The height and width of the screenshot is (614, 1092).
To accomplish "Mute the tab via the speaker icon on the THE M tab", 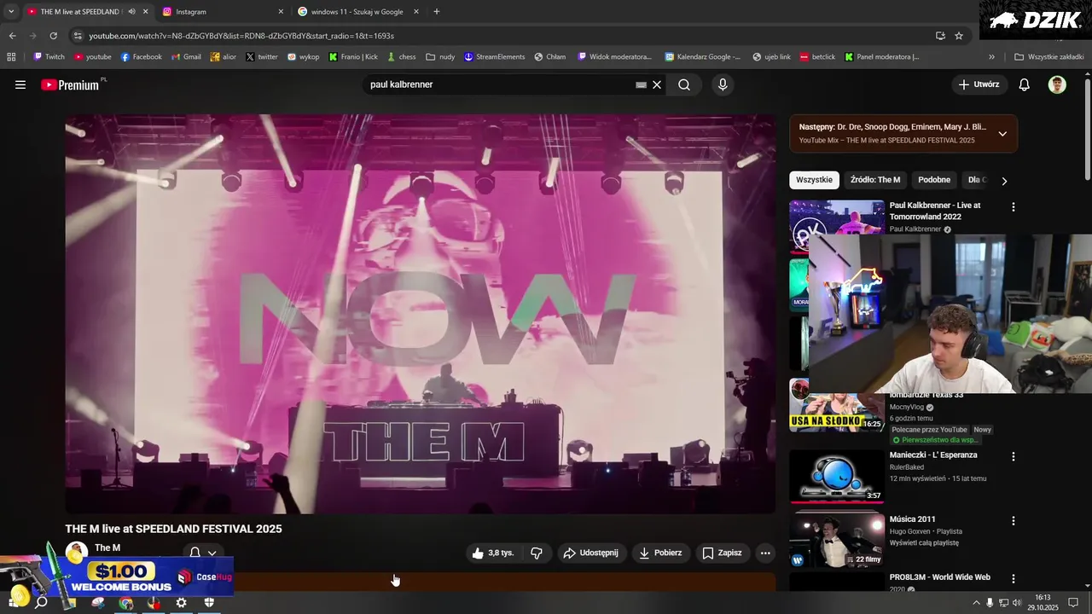I will [x=131, y=12].
